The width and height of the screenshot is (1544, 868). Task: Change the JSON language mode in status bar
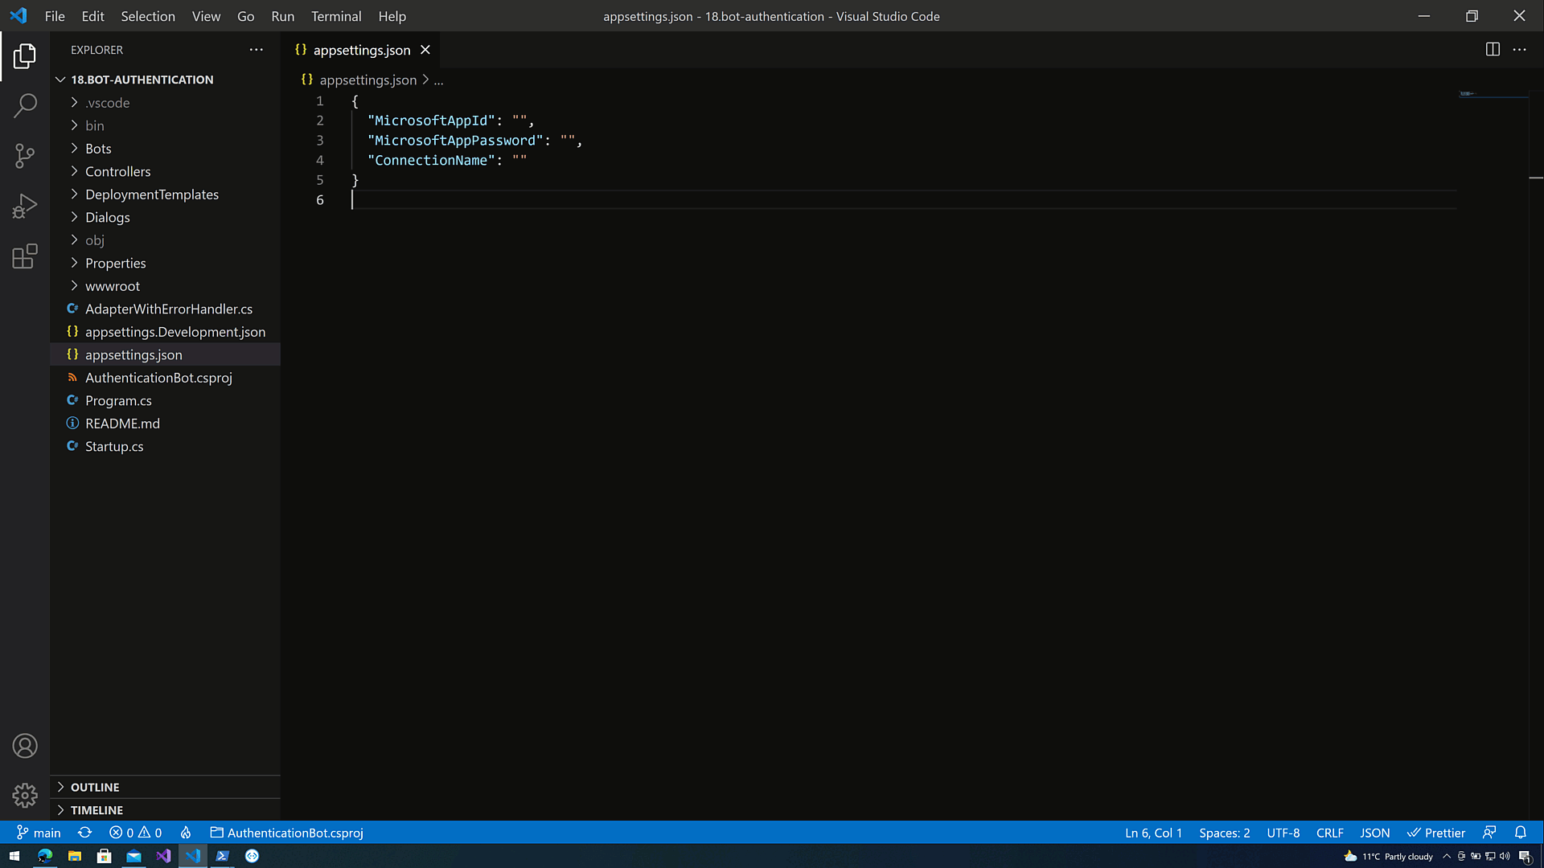click(1374, 833)
